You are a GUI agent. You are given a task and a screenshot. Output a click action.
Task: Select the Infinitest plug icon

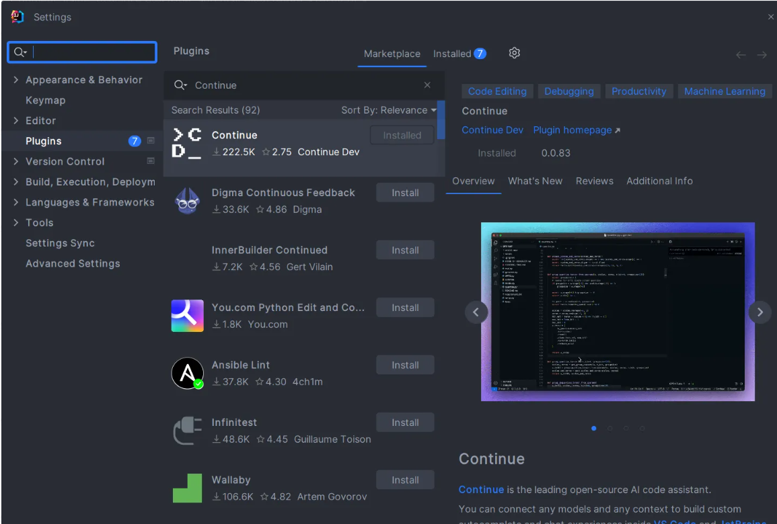coord(187,431)
